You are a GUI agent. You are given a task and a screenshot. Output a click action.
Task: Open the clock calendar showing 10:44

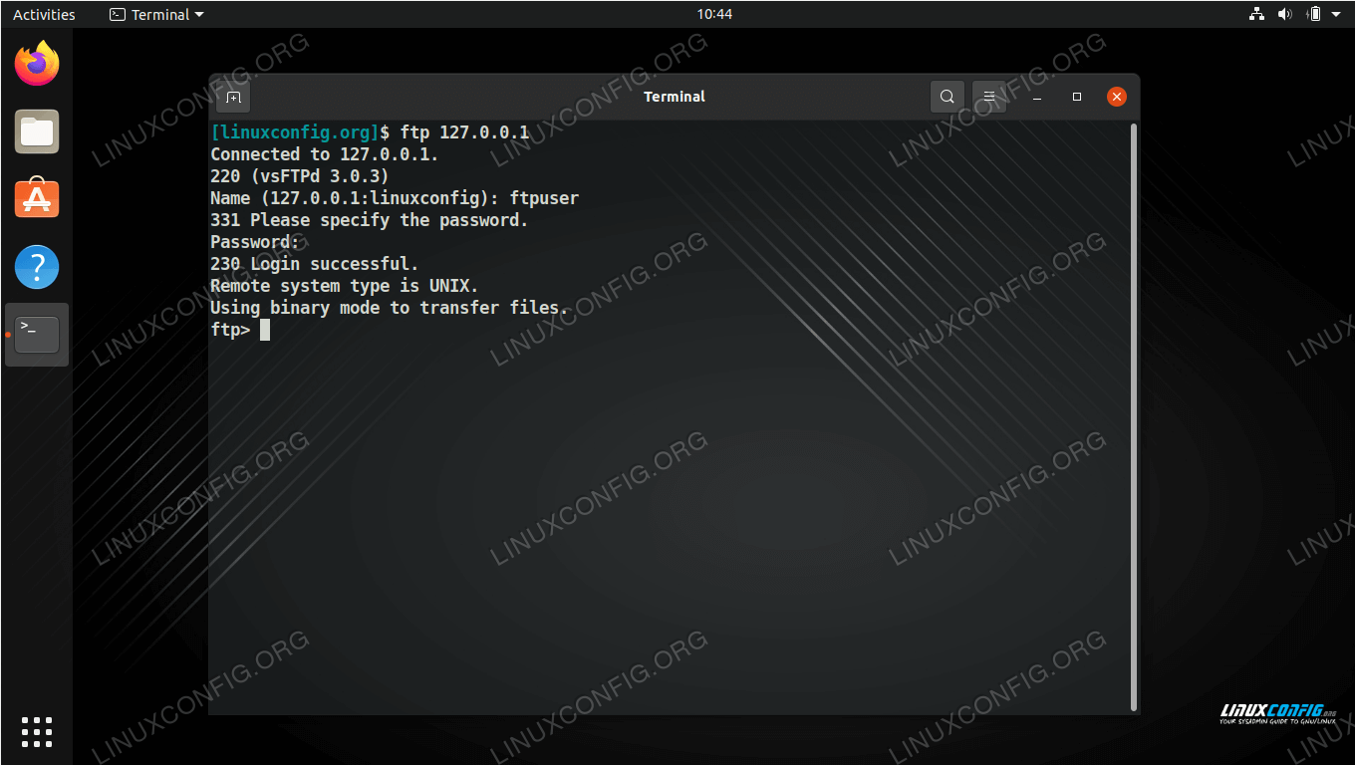pos(714,14)
